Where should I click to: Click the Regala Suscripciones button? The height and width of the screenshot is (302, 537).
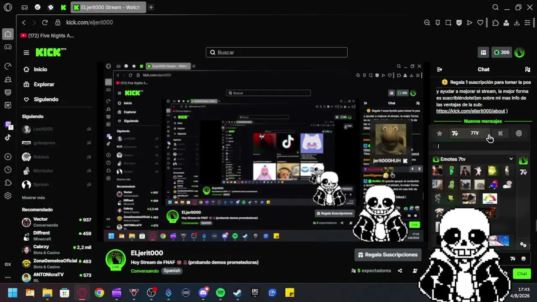click(388, 255)
